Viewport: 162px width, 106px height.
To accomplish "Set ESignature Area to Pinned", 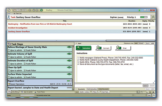I will pyautogui.click(x=141, y=43).
